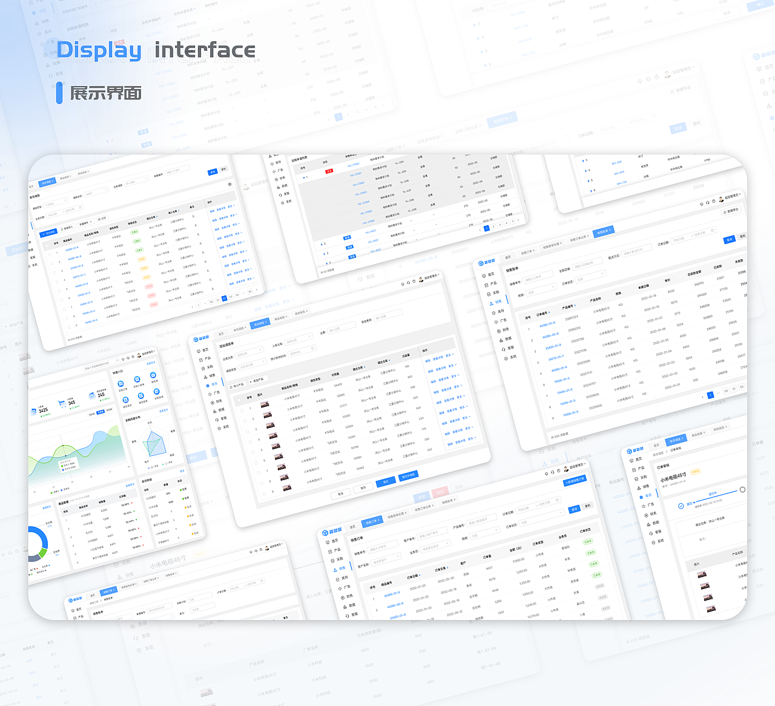Open 销售 icon in 添加调拨单 window sidebar
775x706 pixels.
tap(205, 377)
